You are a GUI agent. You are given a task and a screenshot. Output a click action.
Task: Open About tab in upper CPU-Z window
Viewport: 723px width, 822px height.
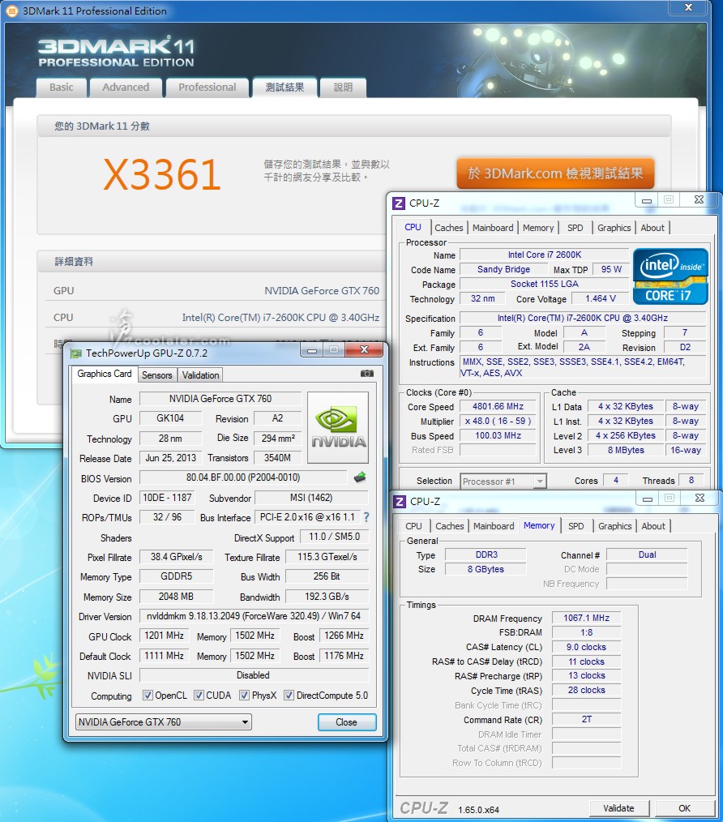(652, 228)
